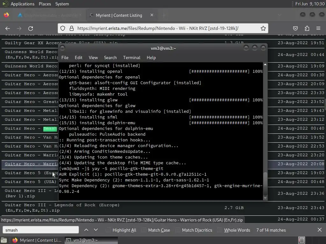Open the Terminal menu in the terminal

[131, 58]
